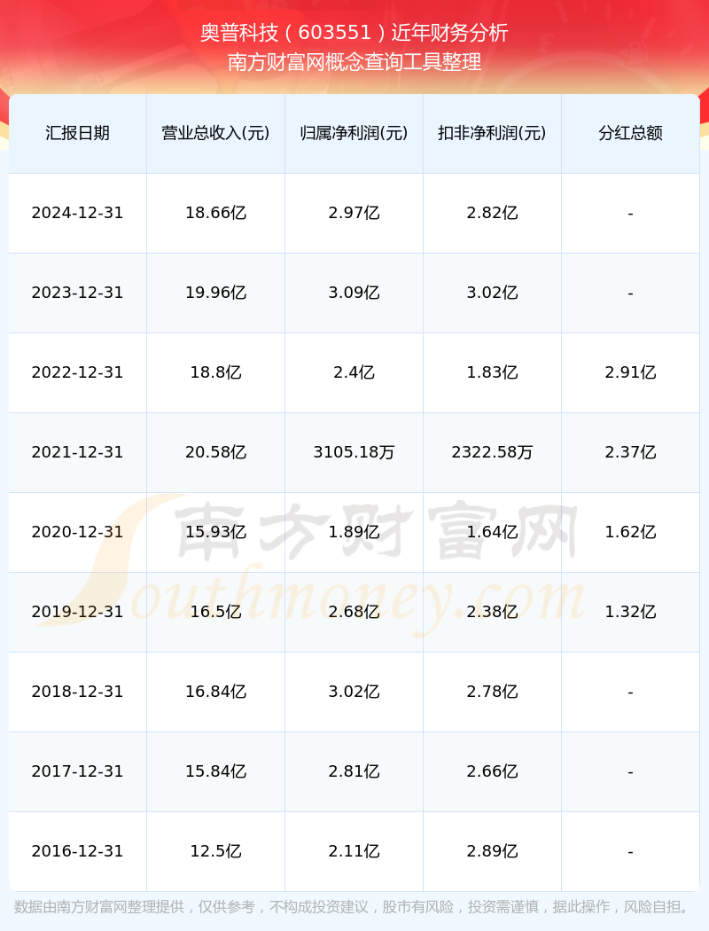Select the date cell 2022-12-31
This screenshot has width=709, height=931.
point(77,372)
